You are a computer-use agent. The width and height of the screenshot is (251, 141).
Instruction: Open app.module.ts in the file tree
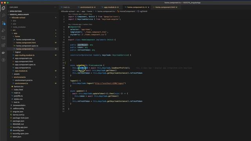(21, 71)
